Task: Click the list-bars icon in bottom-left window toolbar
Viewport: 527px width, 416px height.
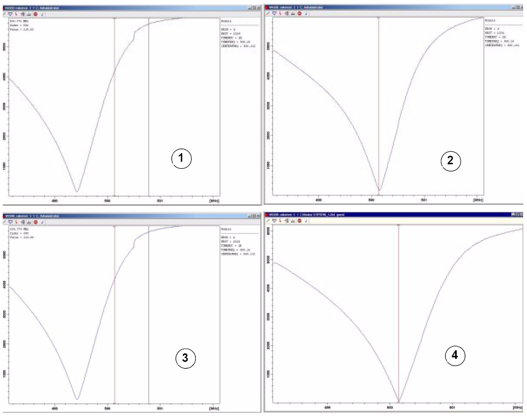Action: click(23, 222)
